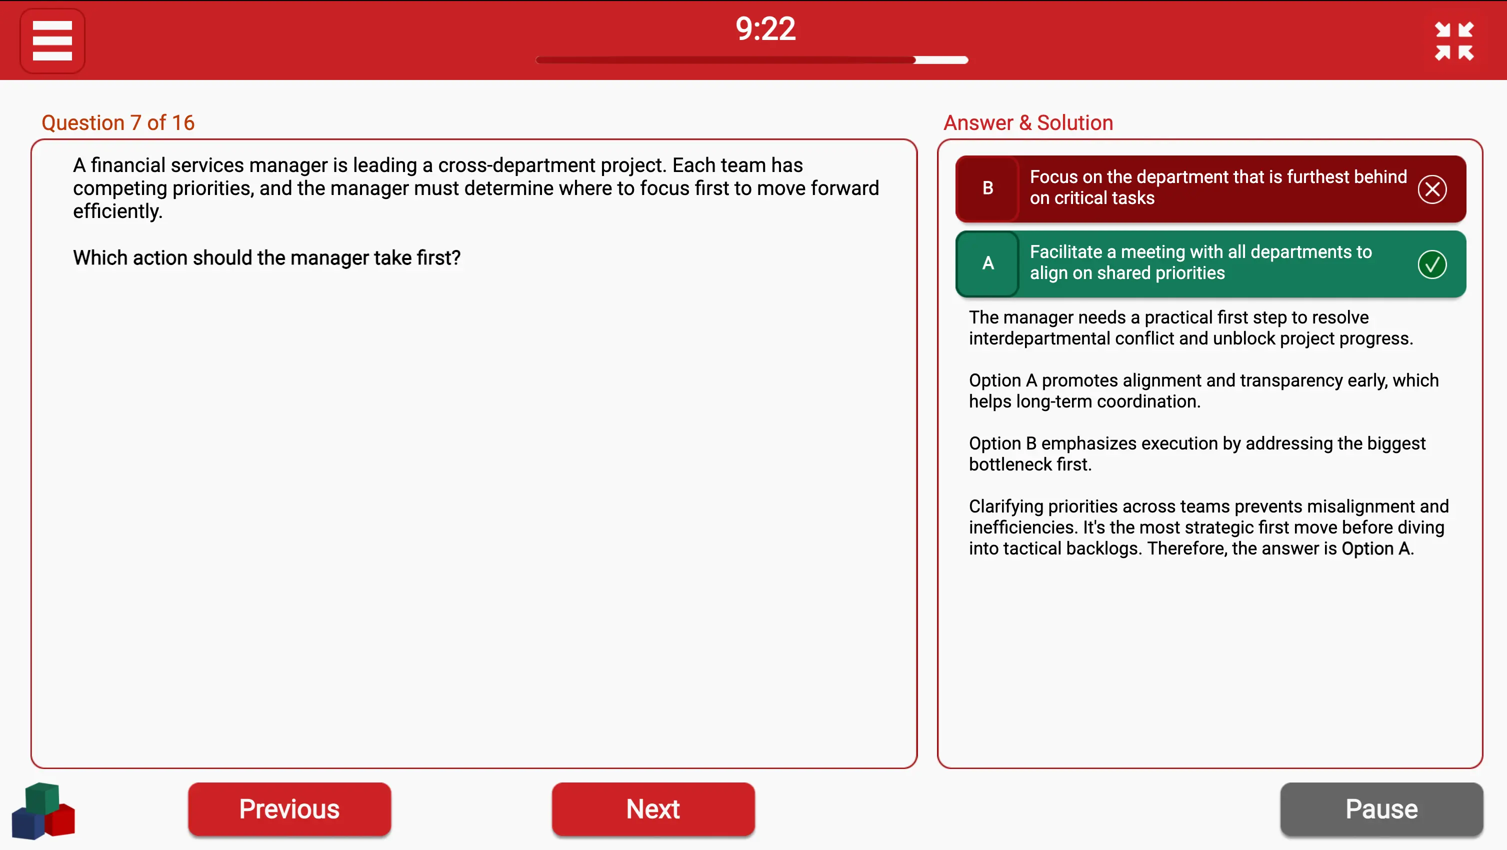
Task: Click the "Answer & Solution" heading
Action: [x=1028, y=122]
